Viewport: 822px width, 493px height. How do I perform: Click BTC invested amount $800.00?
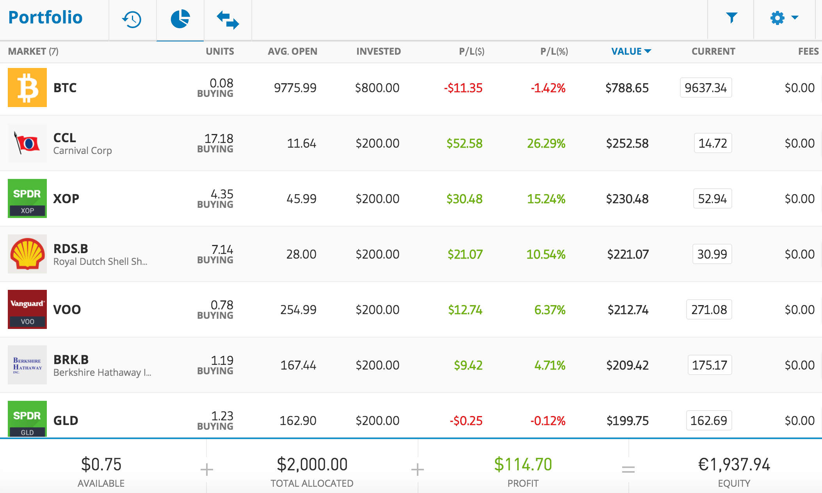pos(377,88)
